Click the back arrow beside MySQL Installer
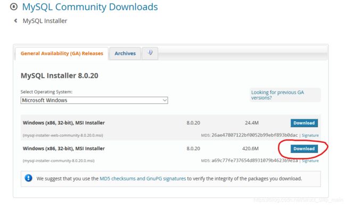 point(15,21)
